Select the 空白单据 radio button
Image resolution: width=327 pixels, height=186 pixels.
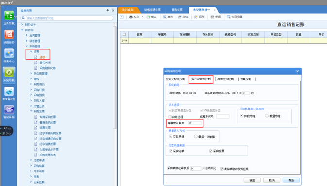point(171,136)
